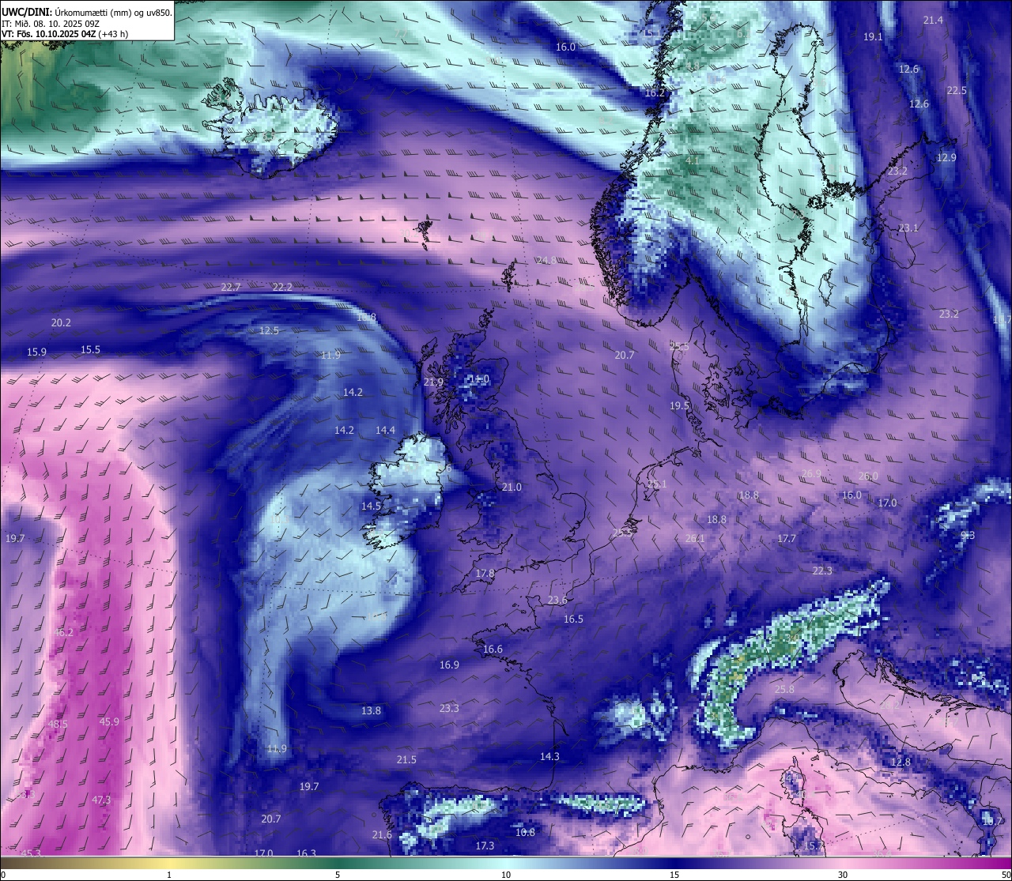Screen dimensions: 1012x881
Task: Click the '10' label on the color scale
Action: pyautogui.click(x=506, y=875)
